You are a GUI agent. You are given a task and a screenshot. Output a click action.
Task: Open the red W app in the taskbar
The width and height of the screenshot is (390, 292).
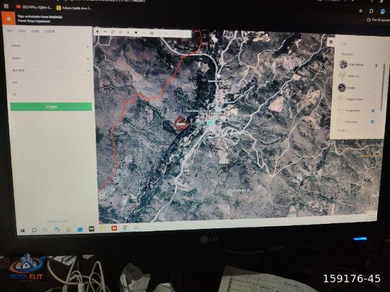pyautogui.click(x=114, y=228)
